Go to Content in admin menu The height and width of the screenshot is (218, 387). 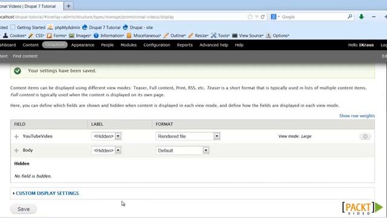click(x=31, y=45)
